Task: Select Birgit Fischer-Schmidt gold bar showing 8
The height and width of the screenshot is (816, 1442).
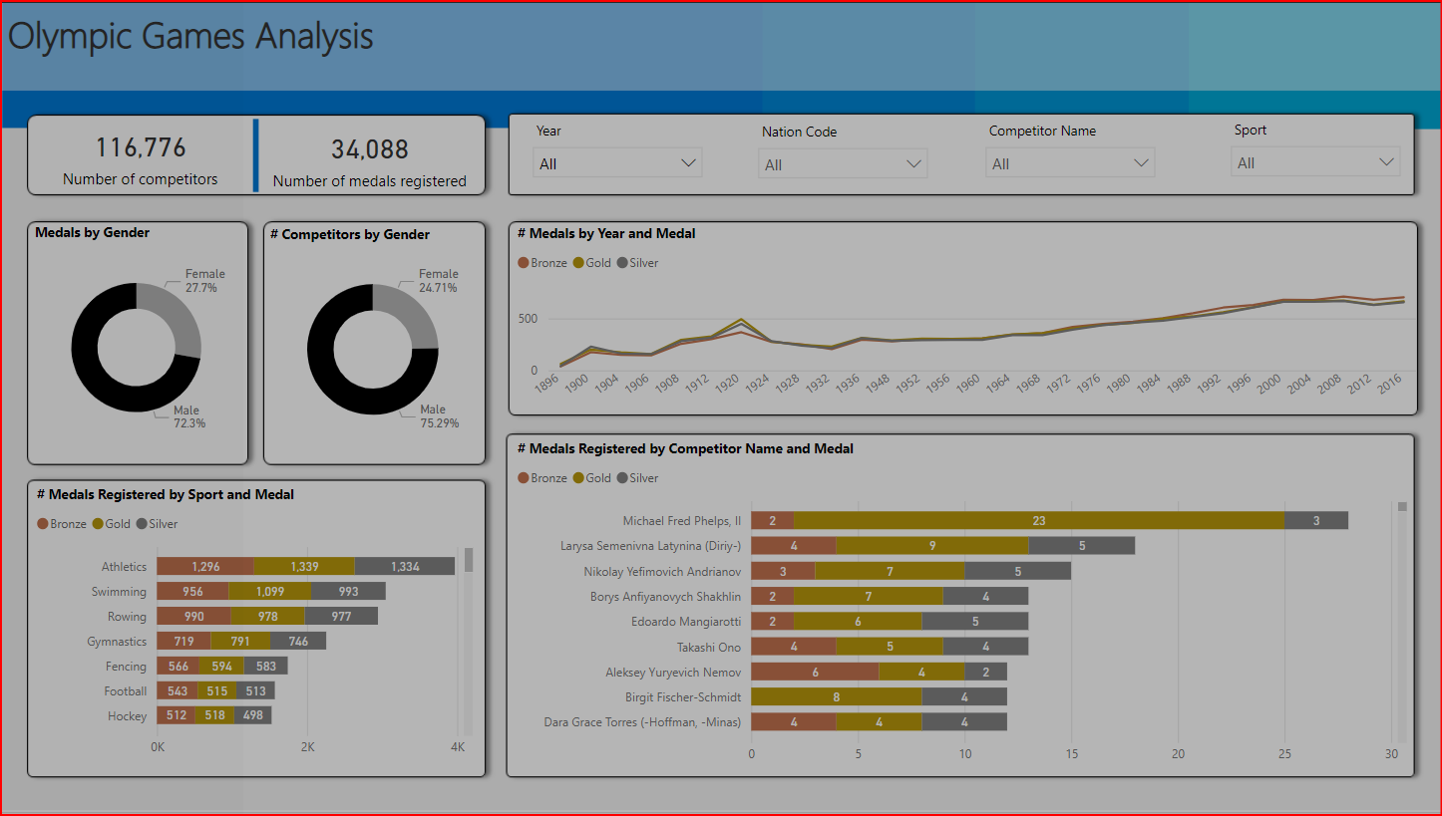Action: coord(836,697)
